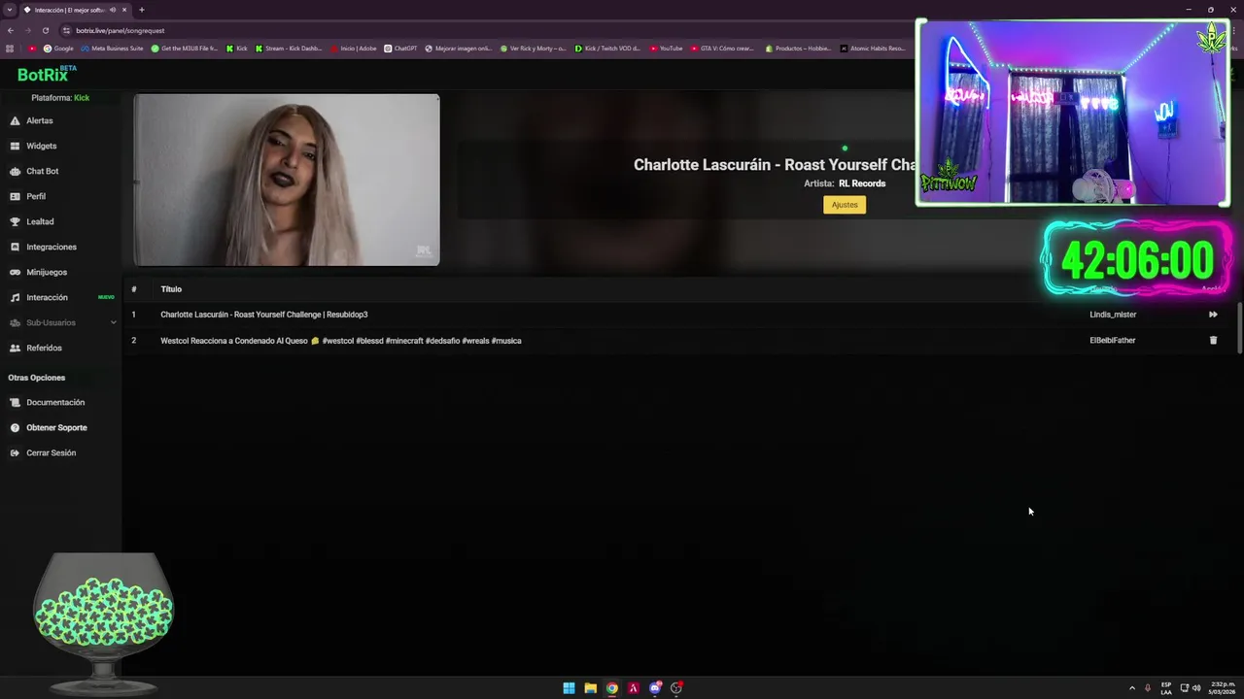Click artist name RL Records

point(862,183)
